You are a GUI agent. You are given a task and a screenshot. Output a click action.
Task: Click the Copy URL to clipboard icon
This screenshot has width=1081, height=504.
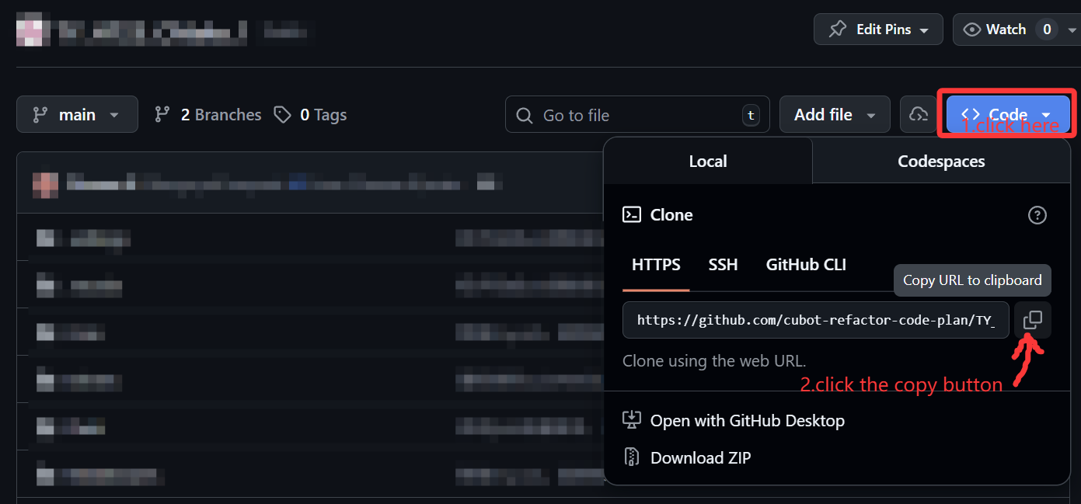[x=1032, y=320]
